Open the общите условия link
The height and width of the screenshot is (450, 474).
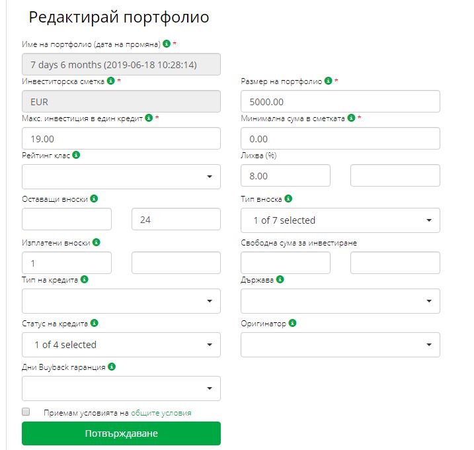coord(161,413)
